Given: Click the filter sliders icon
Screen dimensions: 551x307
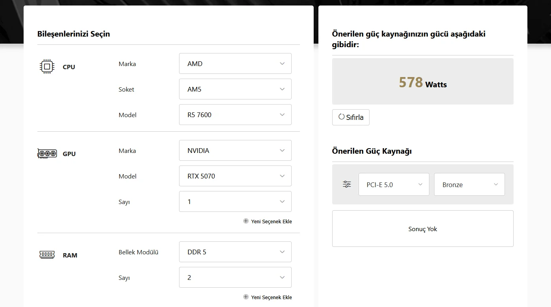Looking at the screenshot, I should point(347,184).
